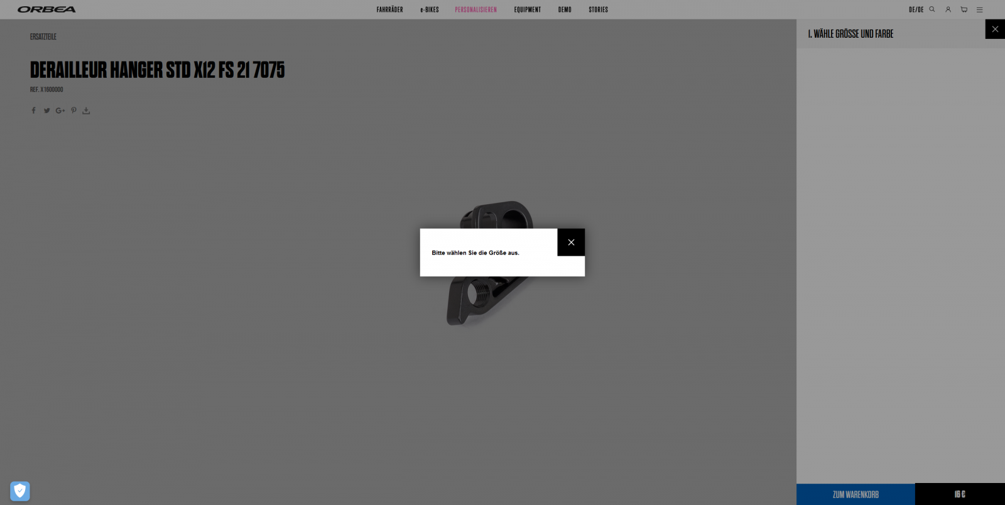The height and width of the screenshot is (505, 1005).
Task: Open the user account icon
Action: click(948, 9)
